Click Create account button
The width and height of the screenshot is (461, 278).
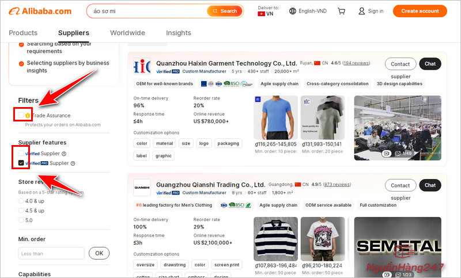(420, 11)
